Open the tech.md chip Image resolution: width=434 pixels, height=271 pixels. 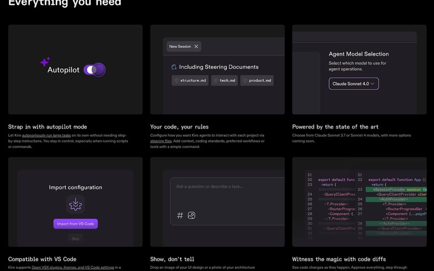(224, 80)
